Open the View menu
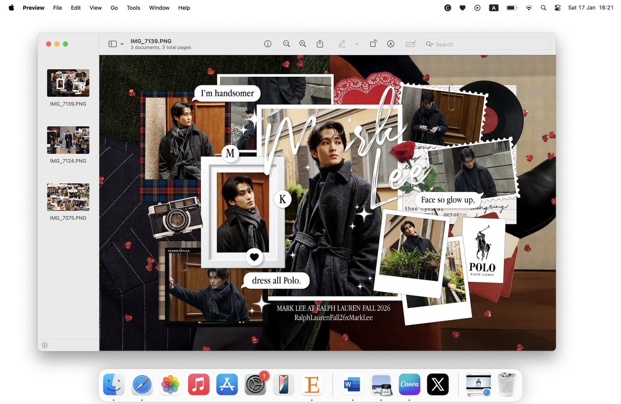 click(x=95, y=8)
